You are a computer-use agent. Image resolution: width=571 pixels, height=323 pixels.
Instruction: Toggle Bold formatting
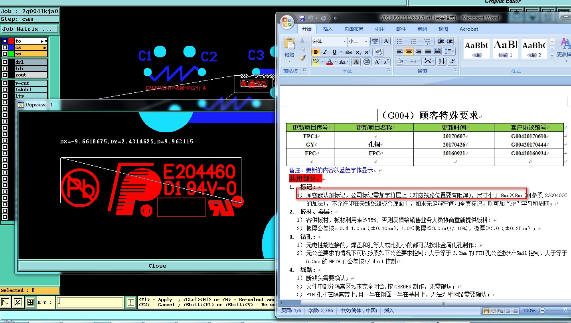(x=316, y=52)
